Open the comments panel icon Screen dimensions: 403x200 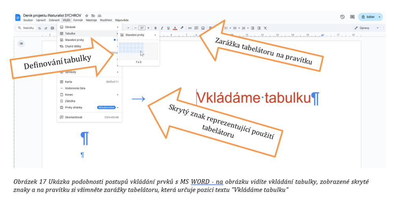(x=352, y=17)
